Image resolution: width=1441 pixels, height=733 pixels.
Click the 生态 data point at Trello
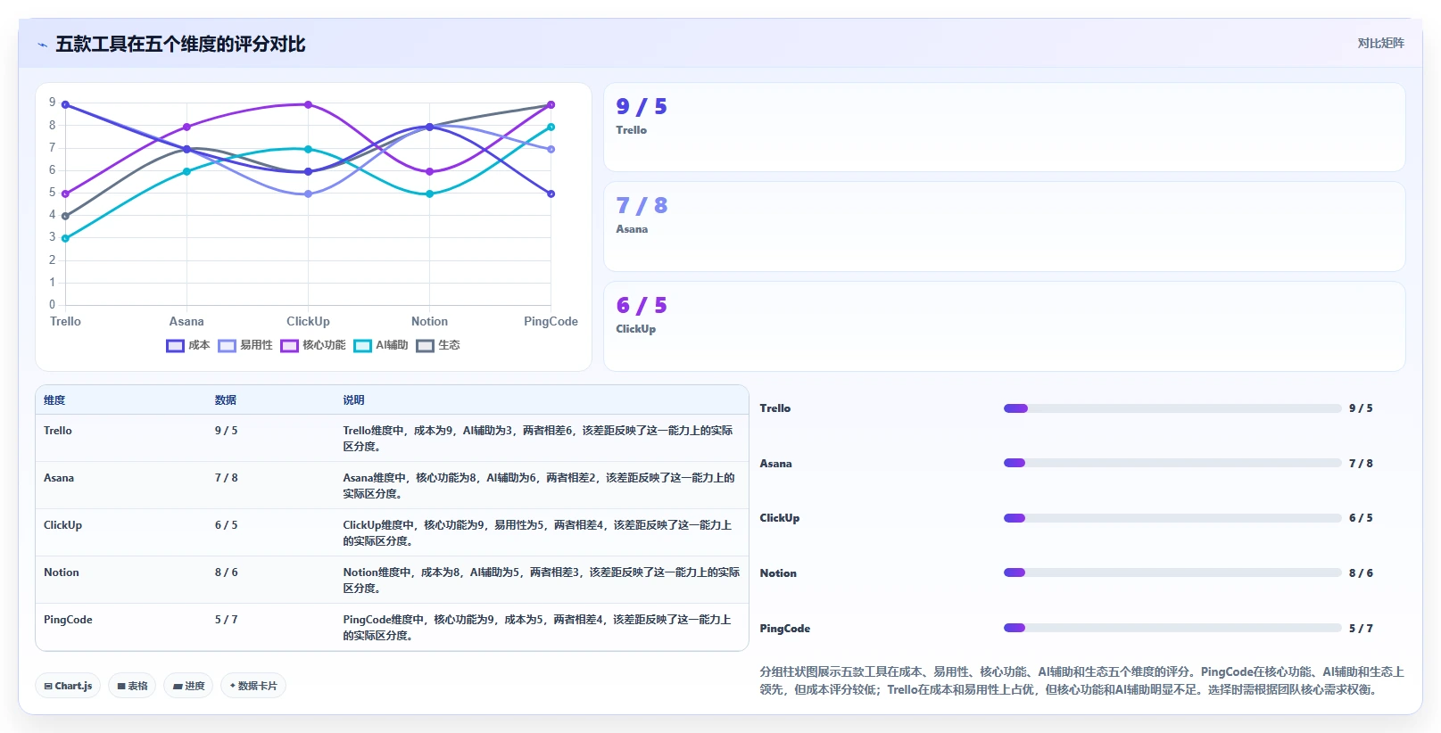pyautogui.click(x=65, y=216)
